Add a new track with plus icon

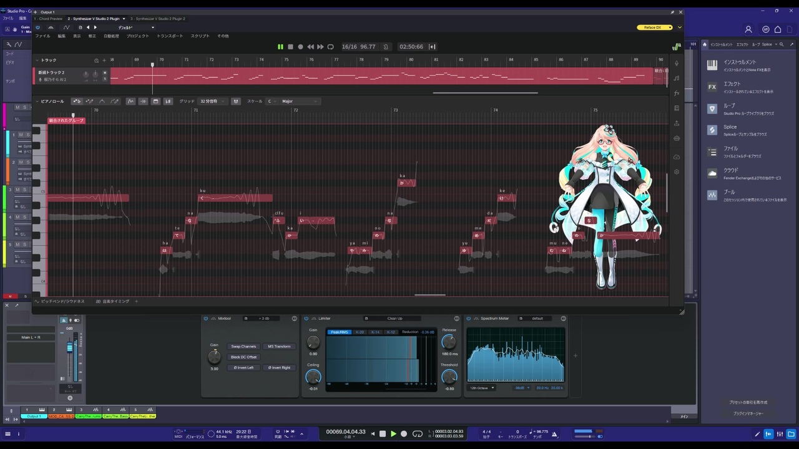coord(104,60)
